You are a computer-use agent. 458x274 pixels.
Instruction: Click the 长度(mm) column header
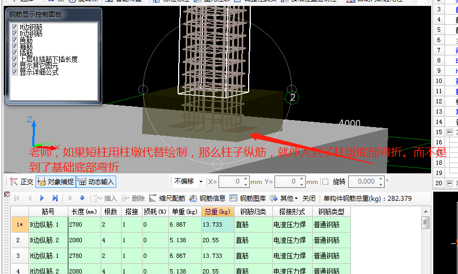click(84, 212)
